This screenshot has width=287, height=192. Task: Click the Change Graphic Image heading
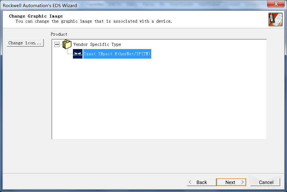tap(36, 16)
